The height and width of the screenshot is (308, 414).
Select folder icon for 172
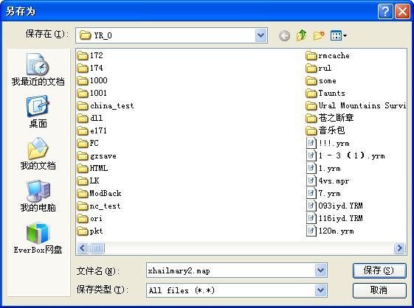83,56
